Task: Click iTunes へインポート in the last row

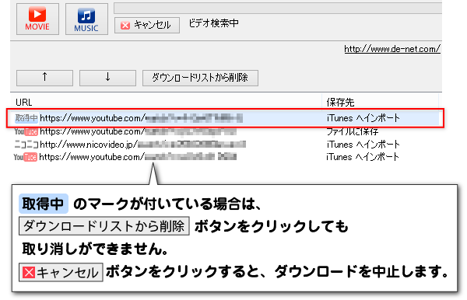Action: point(363,157)
